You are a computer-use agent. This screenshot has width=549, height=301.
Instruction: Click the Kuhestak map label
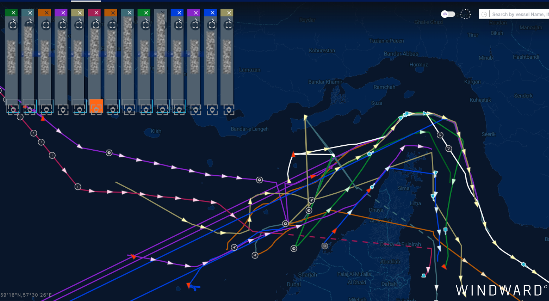click(x=480, y=100)
